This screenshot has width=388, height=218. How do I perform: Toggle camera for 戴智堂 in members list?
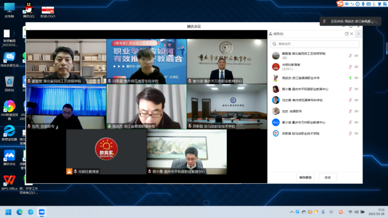[356, 56]
